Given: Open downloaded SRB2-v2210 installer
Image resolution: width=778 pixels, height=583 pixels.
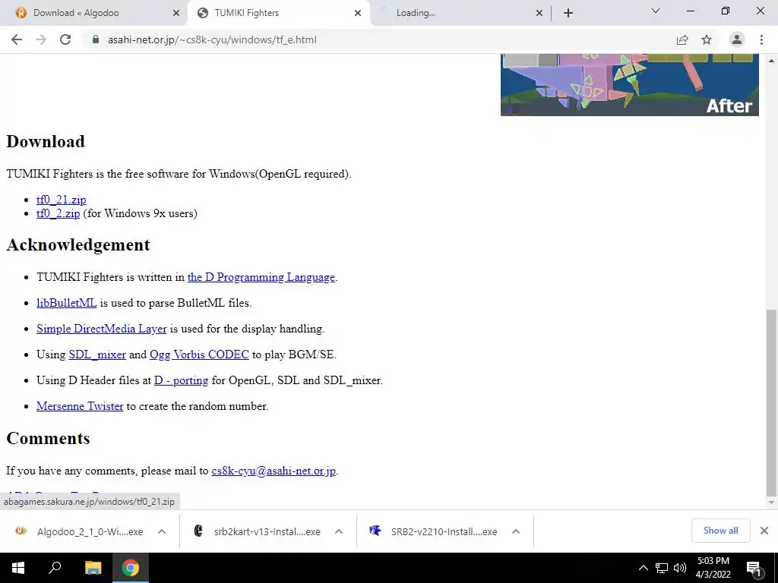Looking at the screenshot, I should 433,531.
